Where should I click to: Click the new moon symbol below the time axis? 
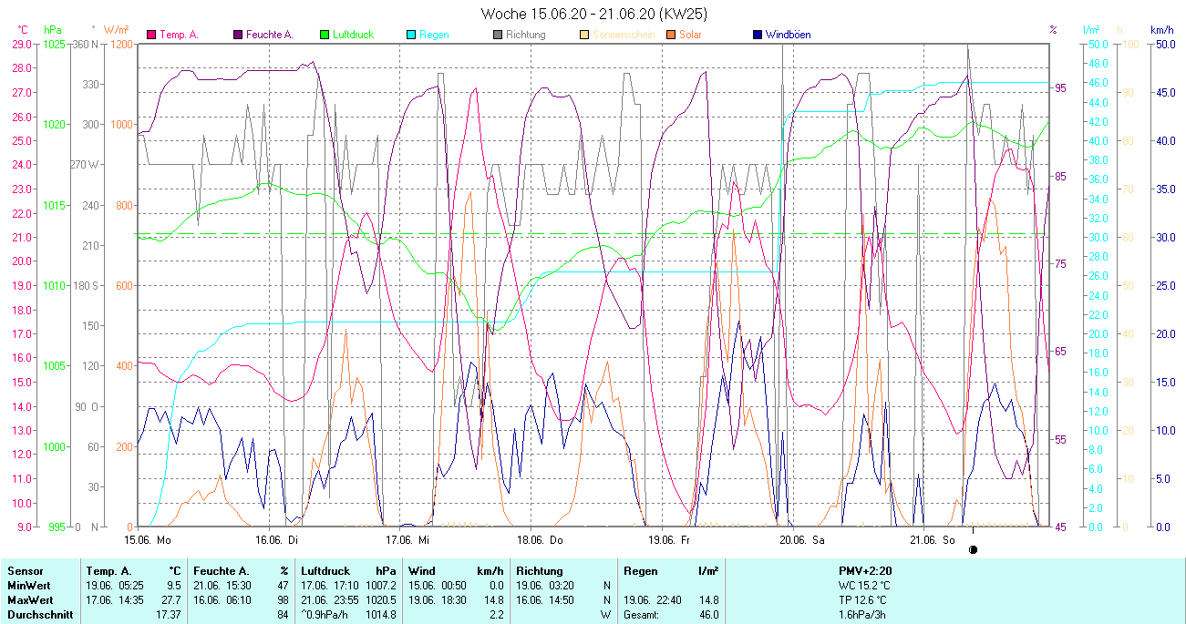[973, 549]
